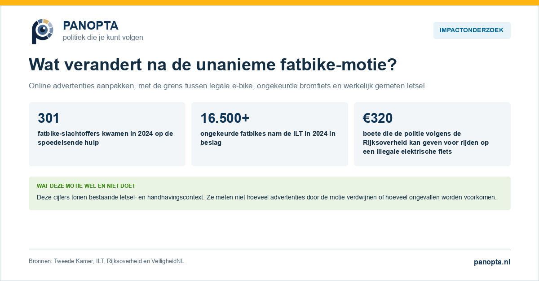539x281 pixels.
Task: Click the Panopta eye logo icon
Action: coord(42,31)
